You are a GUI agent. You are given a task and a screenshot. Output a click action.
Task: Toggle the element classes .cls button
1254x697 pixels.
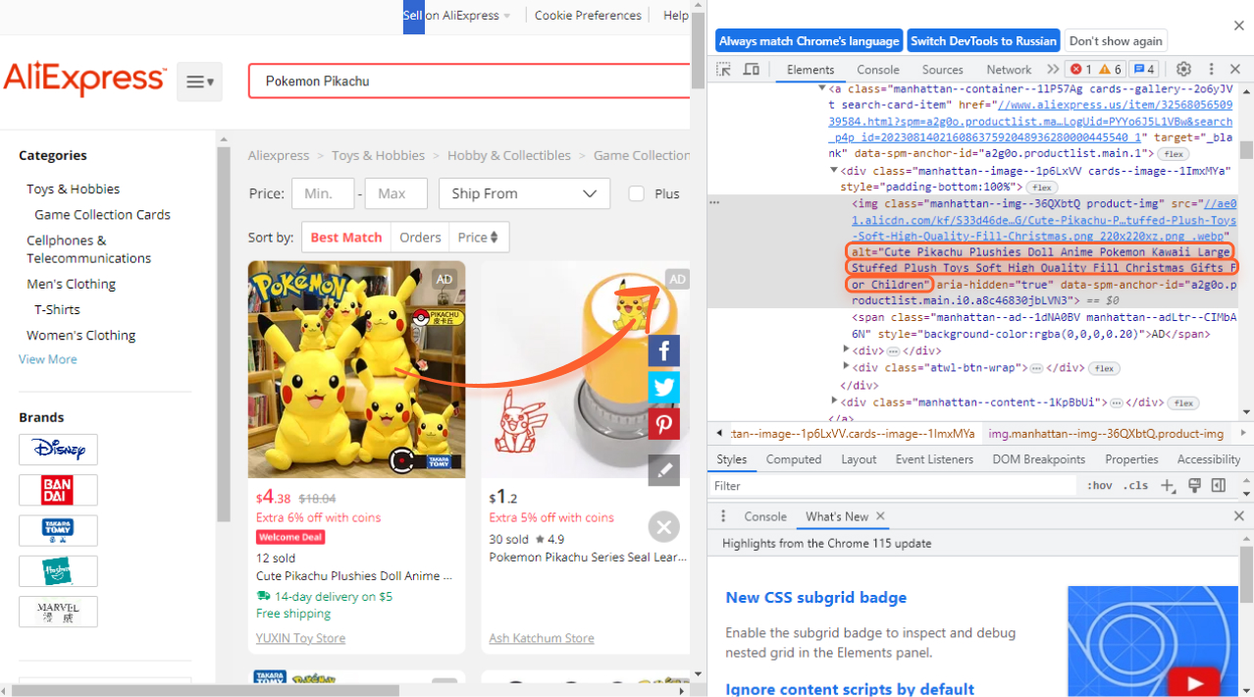(1136, 486)
